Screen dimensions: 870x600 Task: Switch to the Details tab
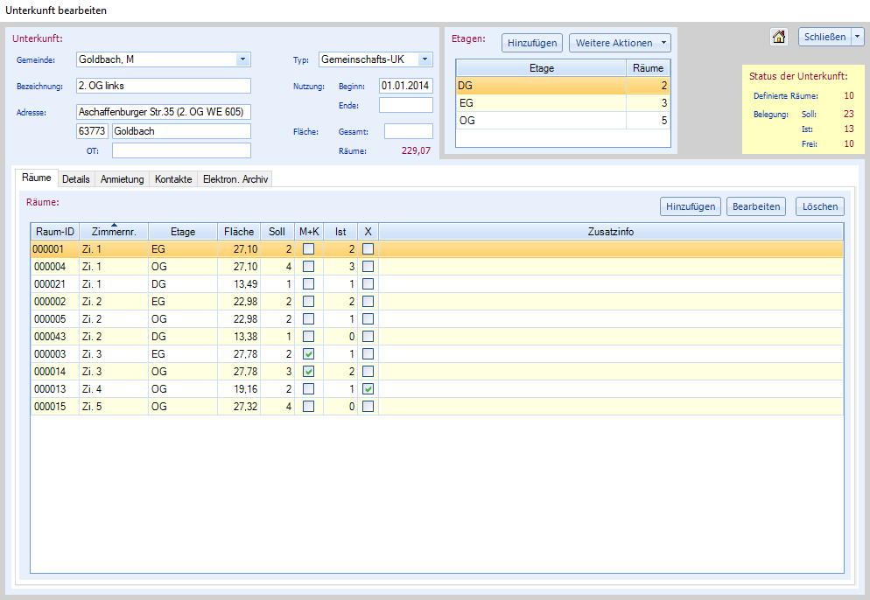click(x=76, y=179)
